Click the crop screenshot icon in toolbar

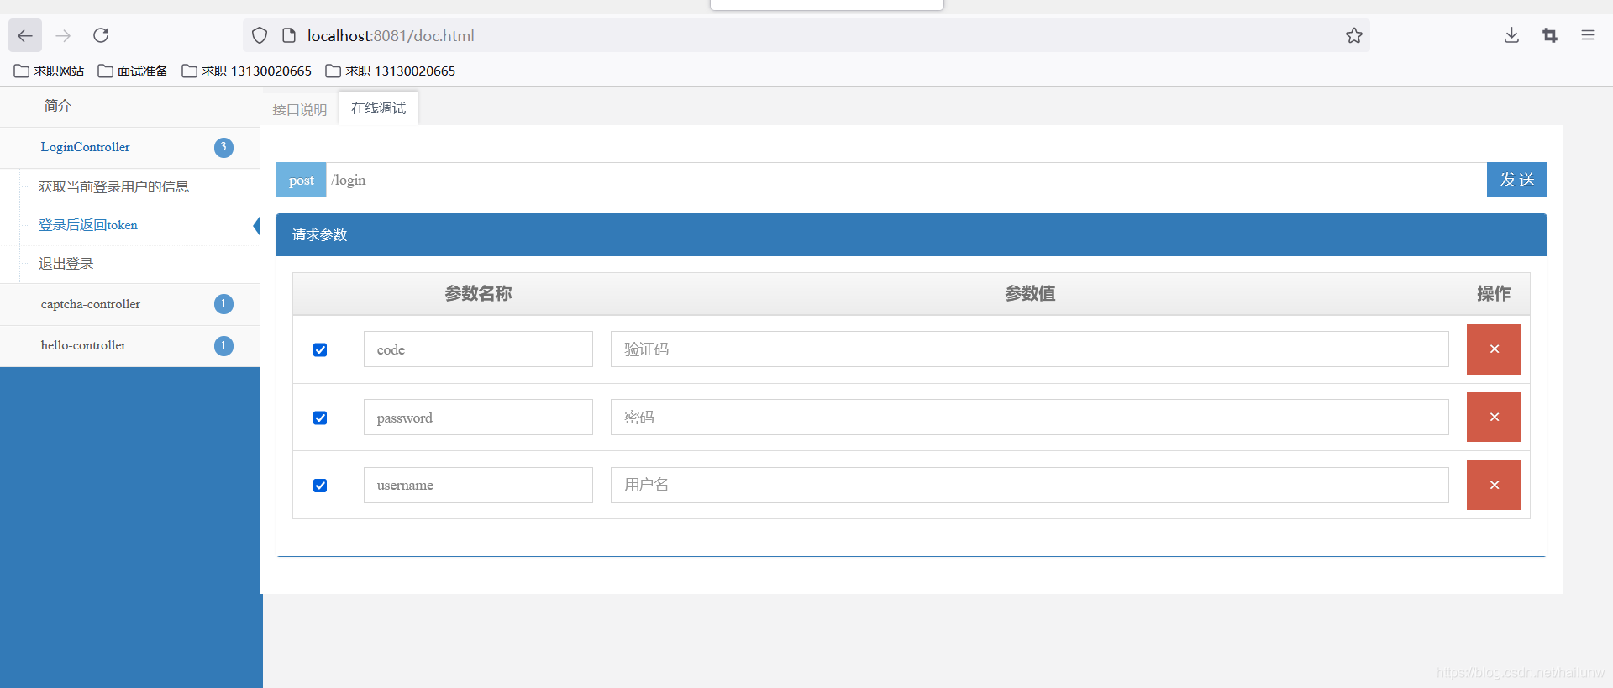tap(1550, 35)
